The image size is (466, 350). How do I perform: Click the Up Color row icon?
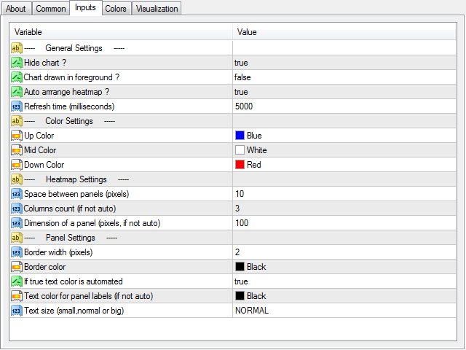(17, 136)
